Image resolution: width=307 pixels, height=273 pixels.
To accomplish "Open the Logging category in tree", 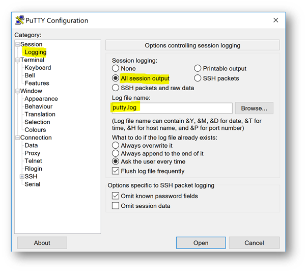I will [x=35, y=52].
